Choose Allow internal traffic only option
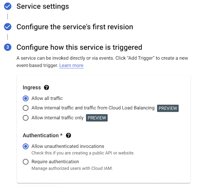This screenshot has height=187, width=201. [26, 118]
